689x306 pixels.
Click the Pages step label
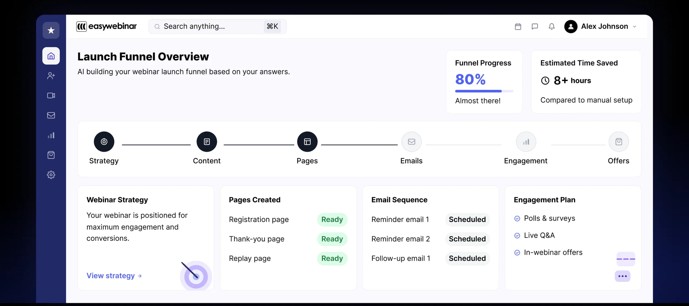(x=307, y=161)
